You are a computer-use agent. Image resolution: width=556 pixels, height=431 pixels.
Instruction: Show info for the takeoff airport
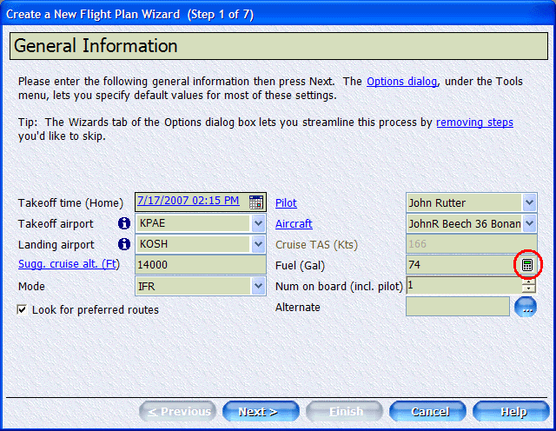click(124, 223)
